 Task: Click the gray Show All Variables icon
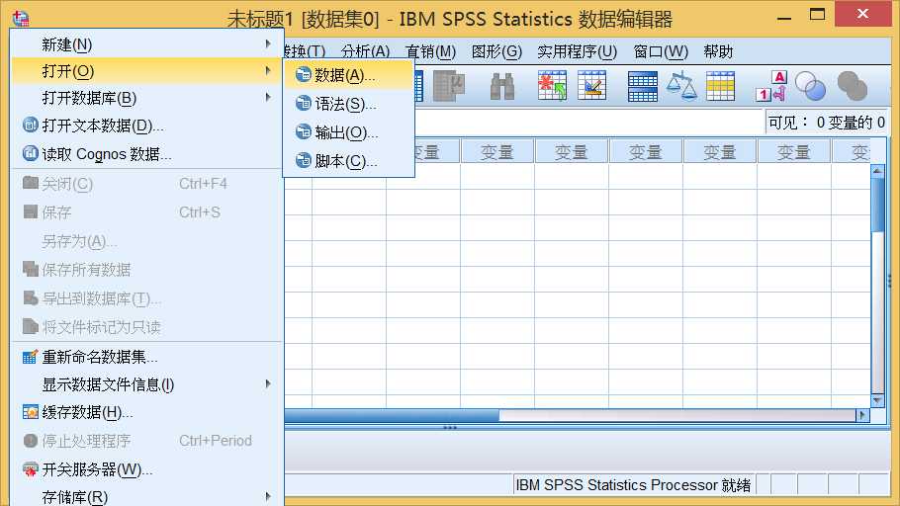pyautogui.click(x=853, y=86)
